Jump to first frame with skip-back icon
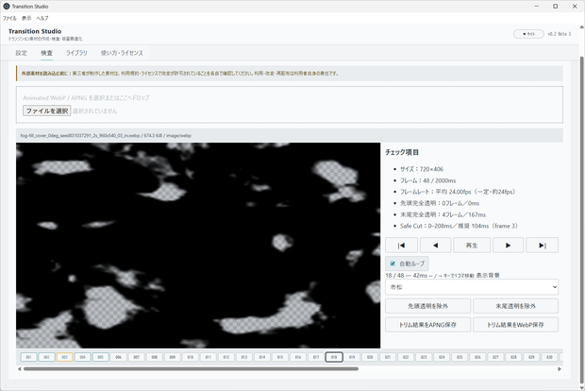585x391 pixels. (401, 246)
